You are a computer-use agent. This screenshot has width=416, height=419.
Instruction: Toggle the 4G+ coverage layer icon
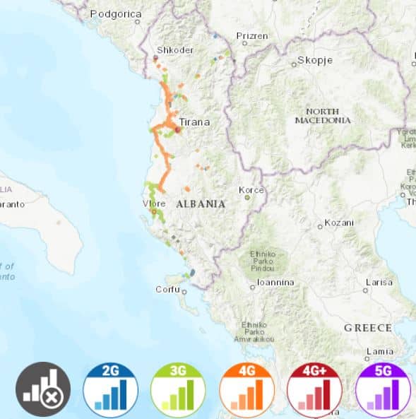click(315, 390)
